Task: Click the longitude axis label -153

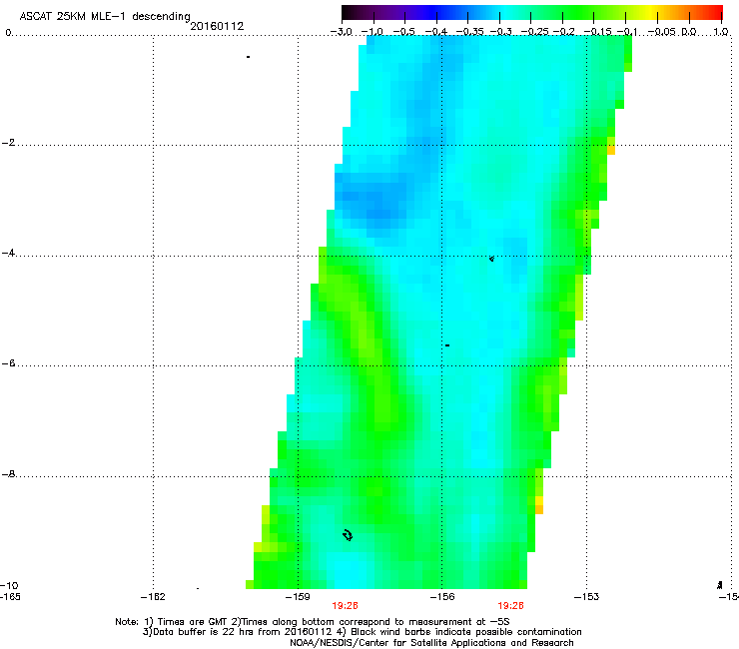Action: (587, 597)
